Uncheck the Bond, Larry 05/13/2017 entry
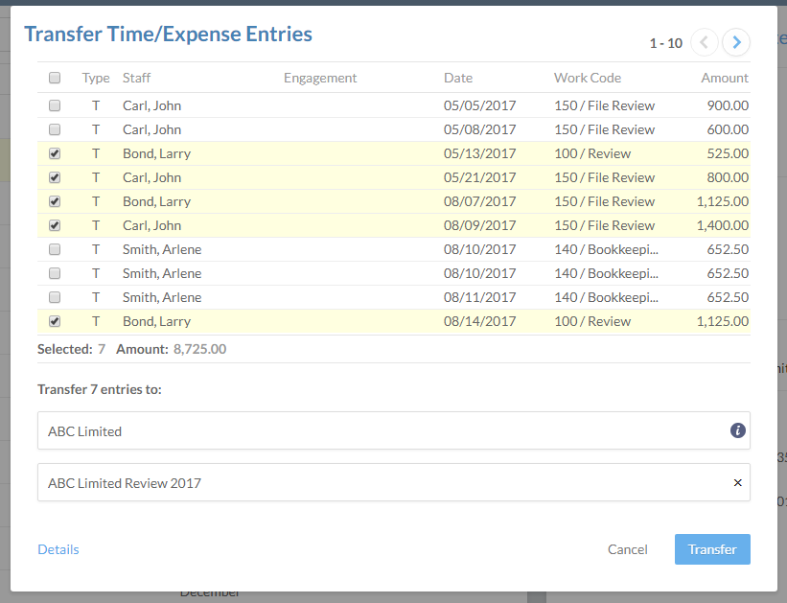Viewport: 787px width, 603px height. click(55, 153)
